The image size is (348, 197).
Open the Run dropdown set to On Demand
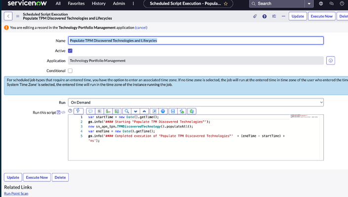196,102
